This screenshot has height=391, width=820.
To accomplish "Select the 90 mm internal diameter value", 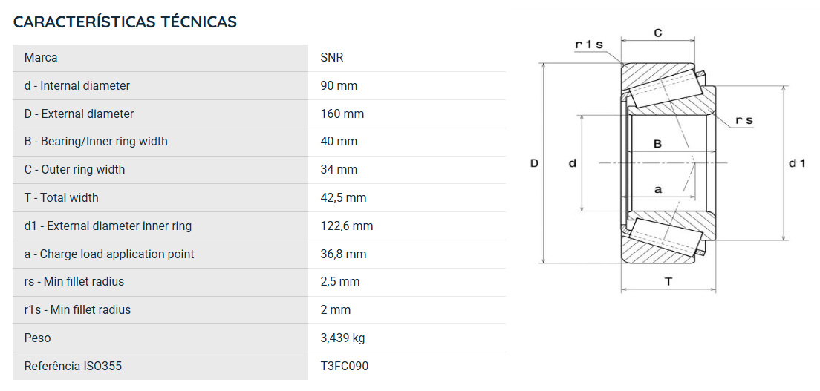I will [x=339, y=86].
